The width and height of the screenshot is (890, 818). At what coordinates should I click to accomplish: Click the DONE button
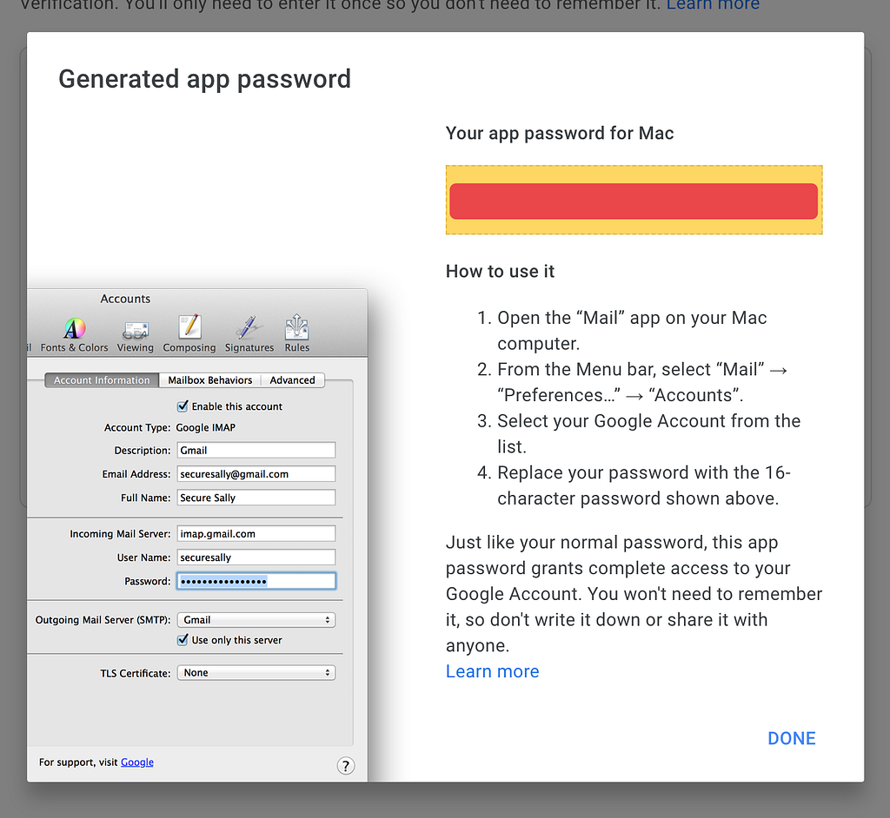click(x=791, y=738)
